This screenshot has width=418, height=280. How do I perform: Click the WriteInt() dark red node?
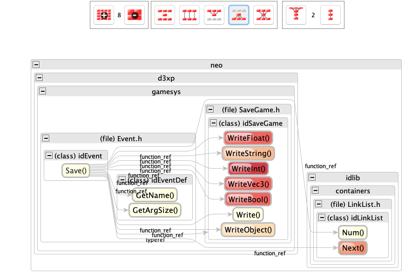tap(248, 169)
